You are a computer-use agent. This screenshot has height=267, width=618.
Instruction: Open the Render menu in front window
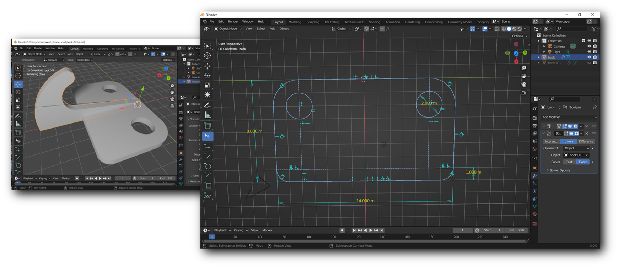coord(233,22)
